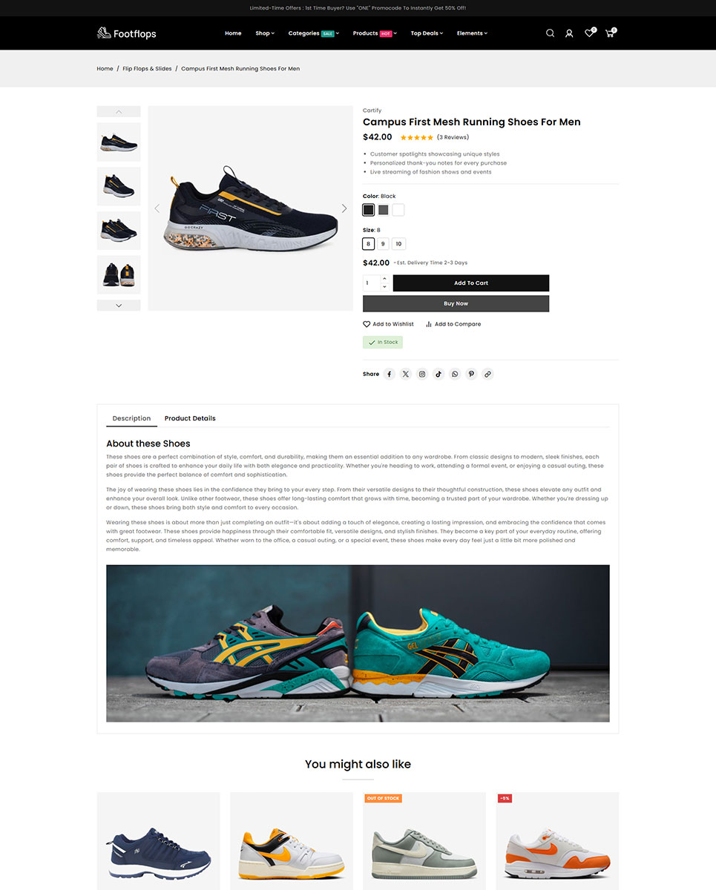This screenshot has height=890, width=716.
Task: Share product via WhatsApp icon
Action: pos(455,375)
